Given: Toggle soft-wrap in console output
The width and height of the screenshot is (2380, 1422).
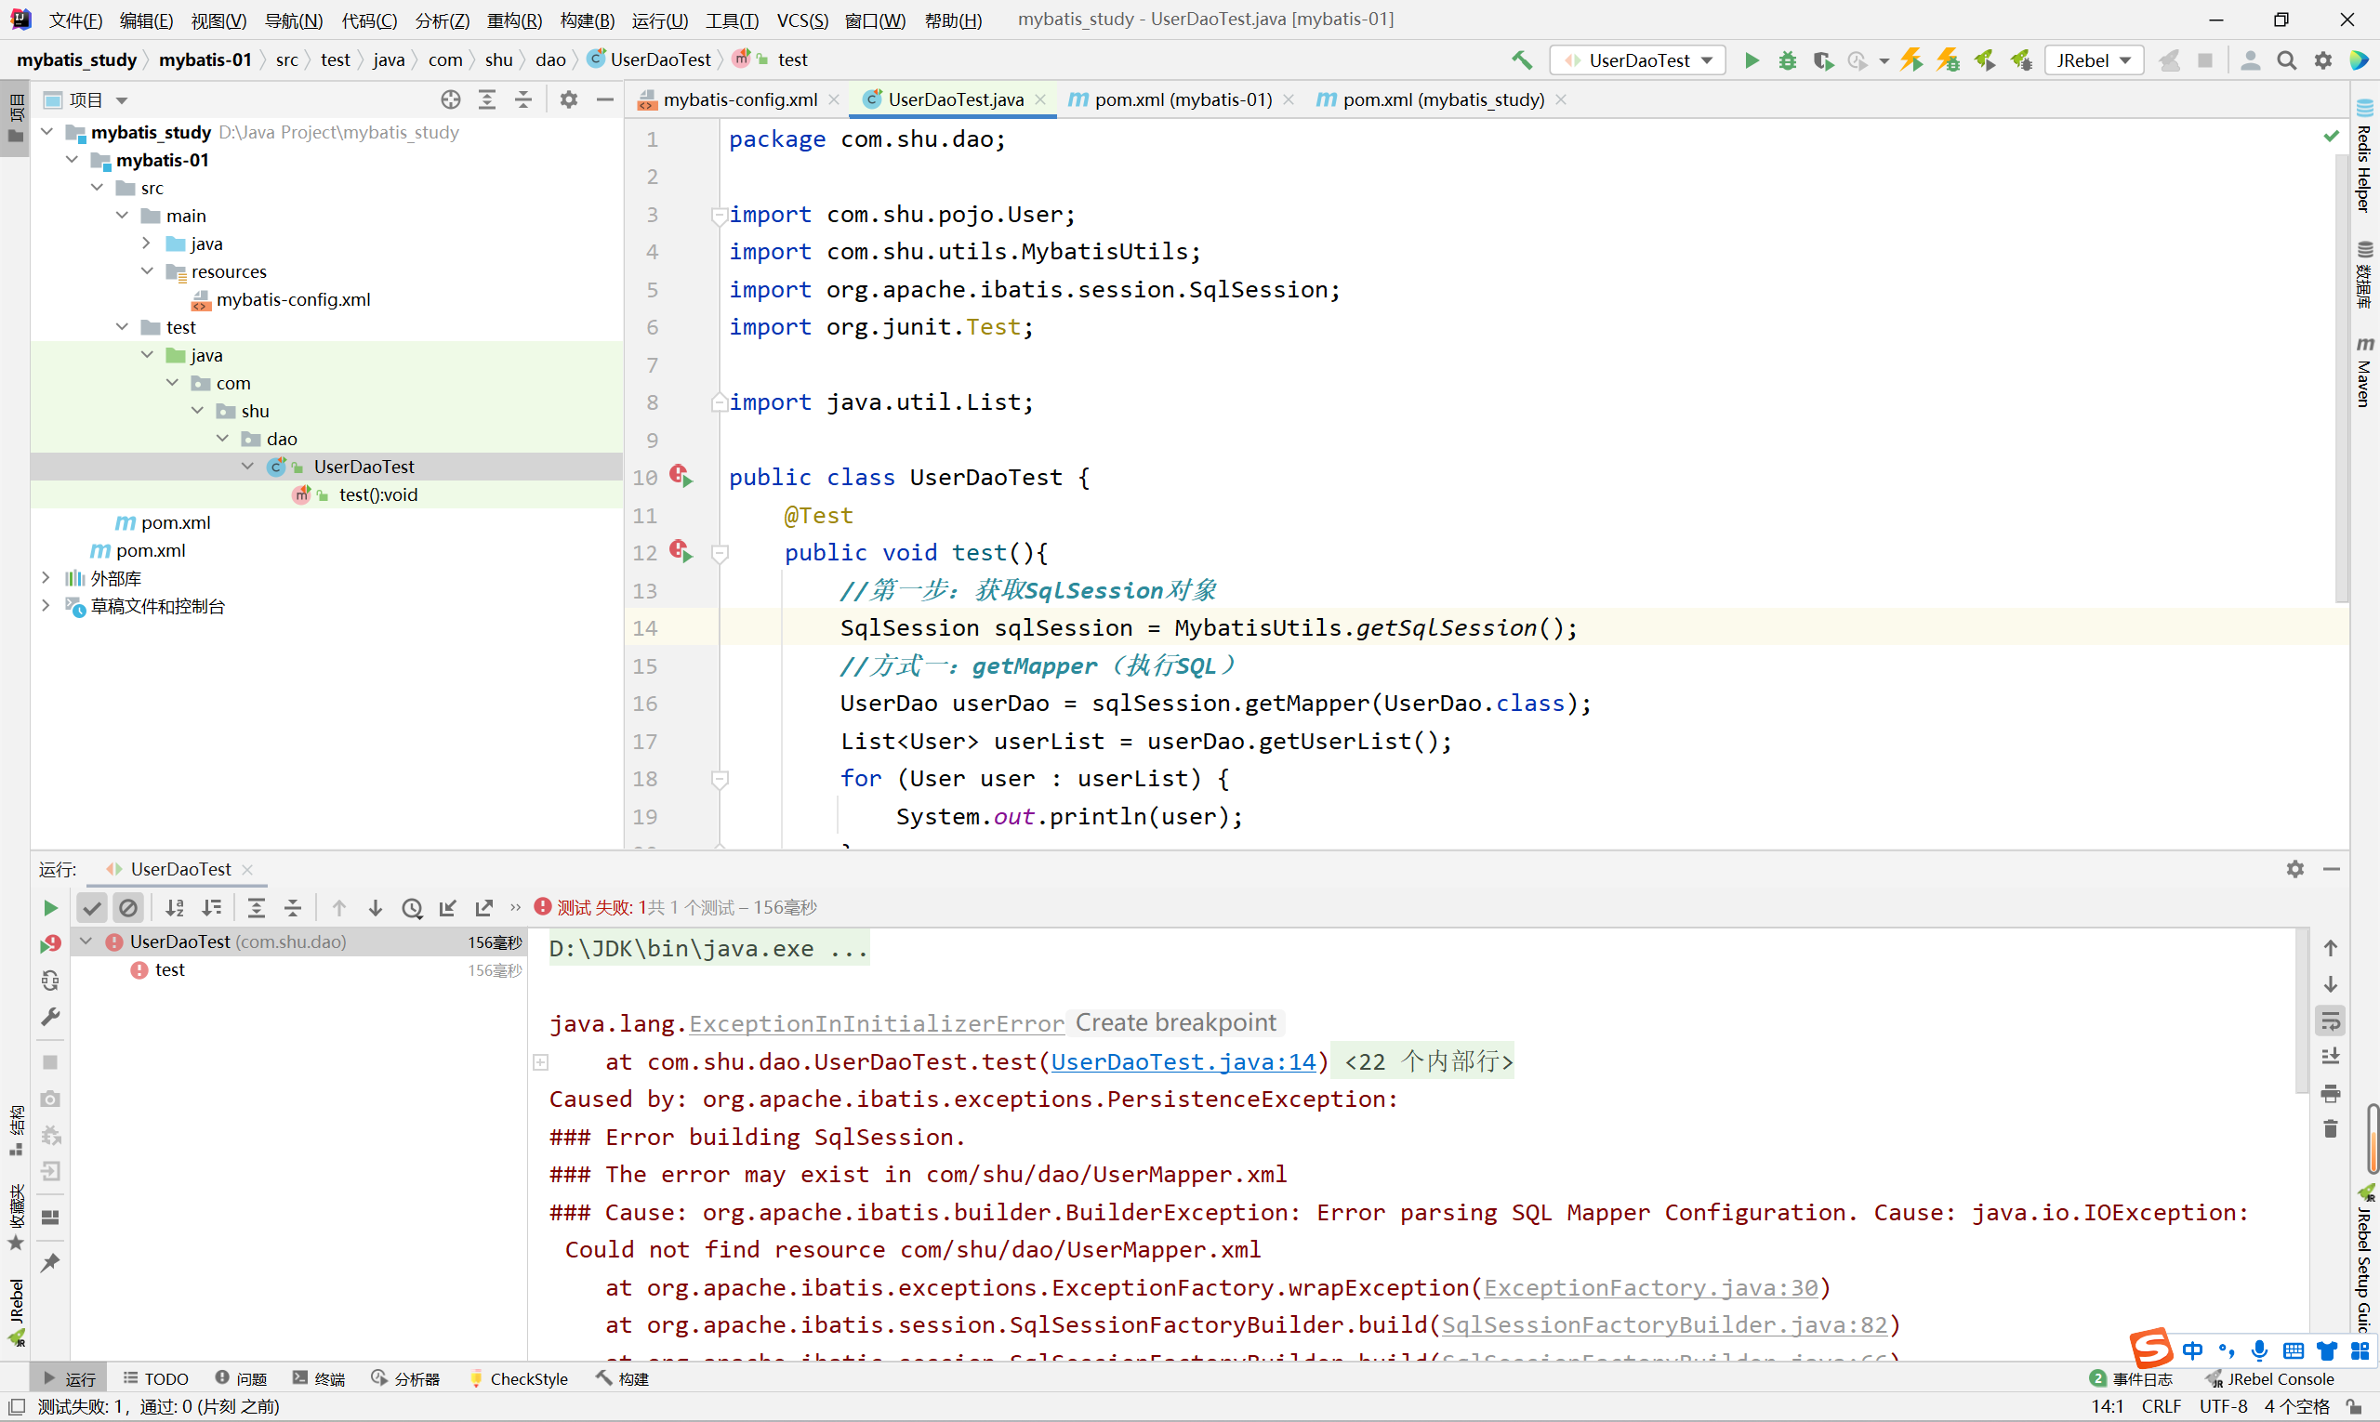Looking at the screenshot, I should tap(2330, 1020).
